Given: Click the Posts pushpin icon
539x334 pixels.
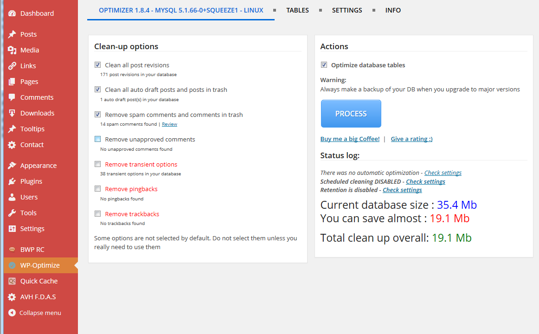Looking at the screenshot, I should [x=12, y=34].
